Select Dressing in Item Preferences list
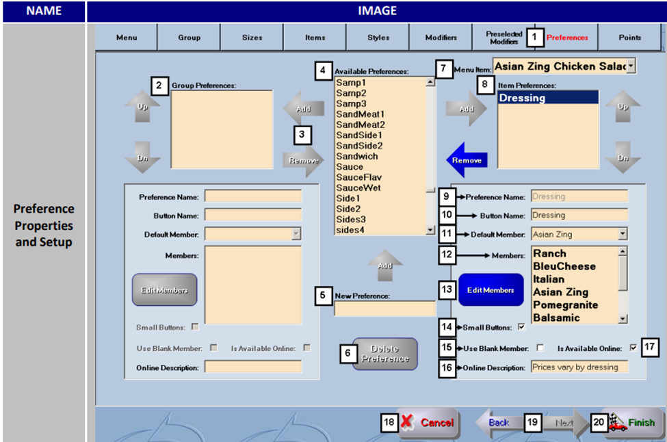The height and width of the screenshot is (442, 667). (x=548, y=98)
